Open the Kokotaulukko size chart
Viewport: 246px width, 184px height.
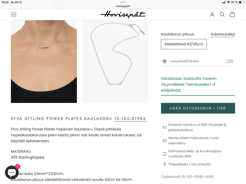pos(223,34)
